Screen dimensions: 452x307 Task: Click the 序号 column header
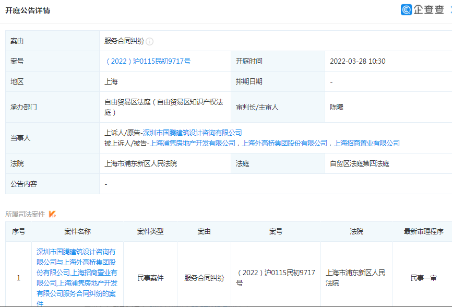(x=18, y=231)
